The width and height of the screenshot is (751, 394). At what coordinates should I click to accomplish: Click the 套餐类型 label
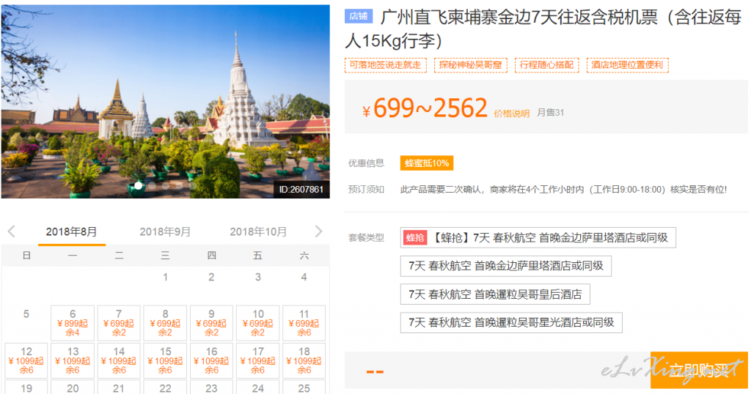tap(366, 237)
